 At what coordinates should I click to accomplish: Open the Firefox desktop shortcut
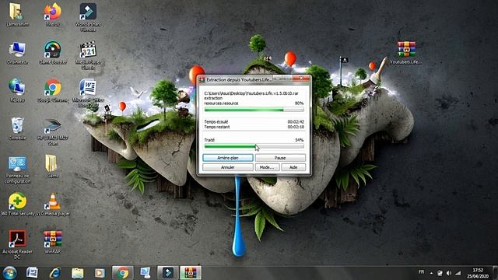coord(52,14)
